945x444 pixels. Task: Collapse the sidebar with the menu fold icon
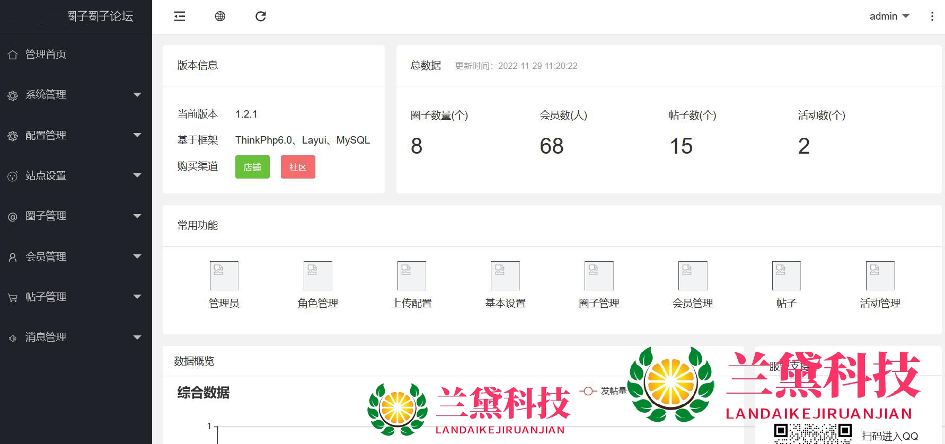point(180,16)
